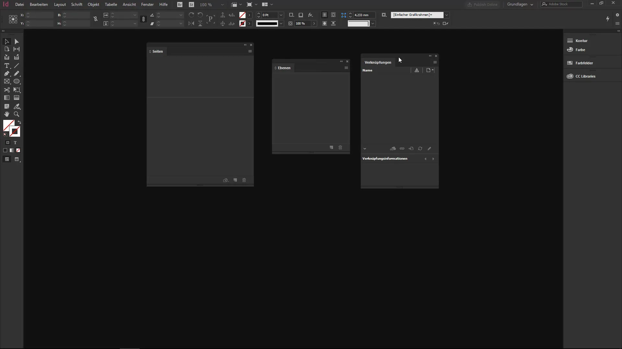
Task: Select the Hand tool
Action: tap(6, 114)
